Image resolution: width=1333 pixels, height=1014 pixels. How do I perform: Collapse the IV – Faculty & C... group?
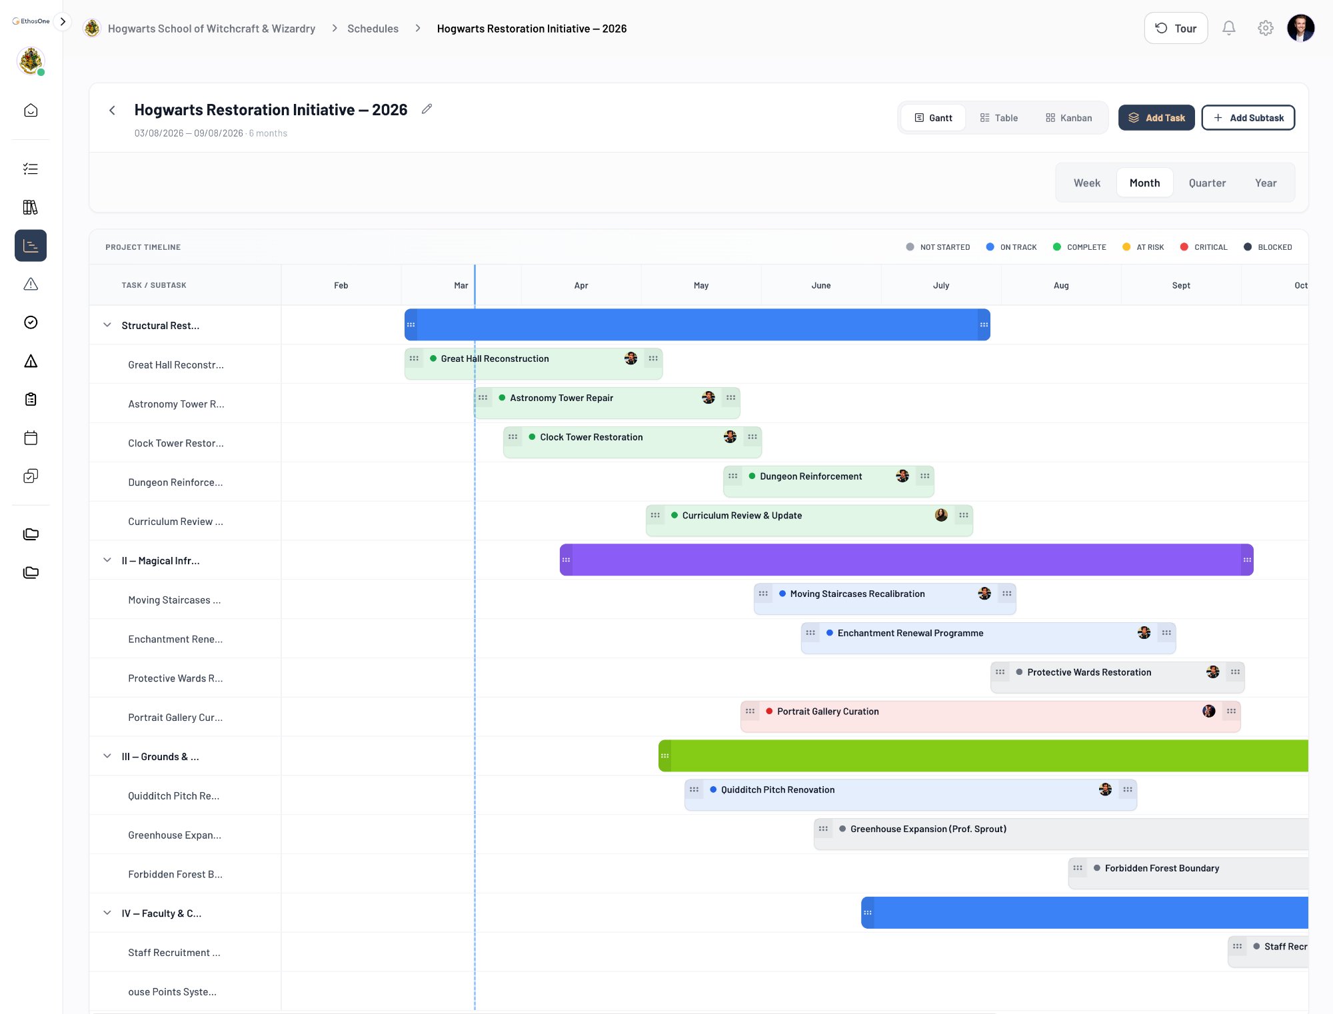point(107,913)
